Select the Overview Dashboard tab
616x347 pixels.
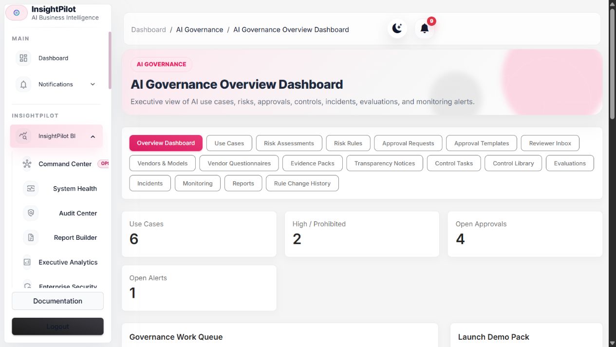point(166,143)
